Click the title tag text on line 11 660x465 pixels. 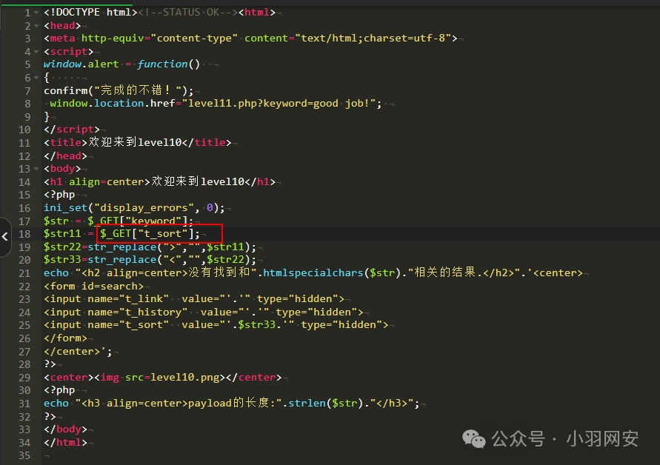point(138,142)
